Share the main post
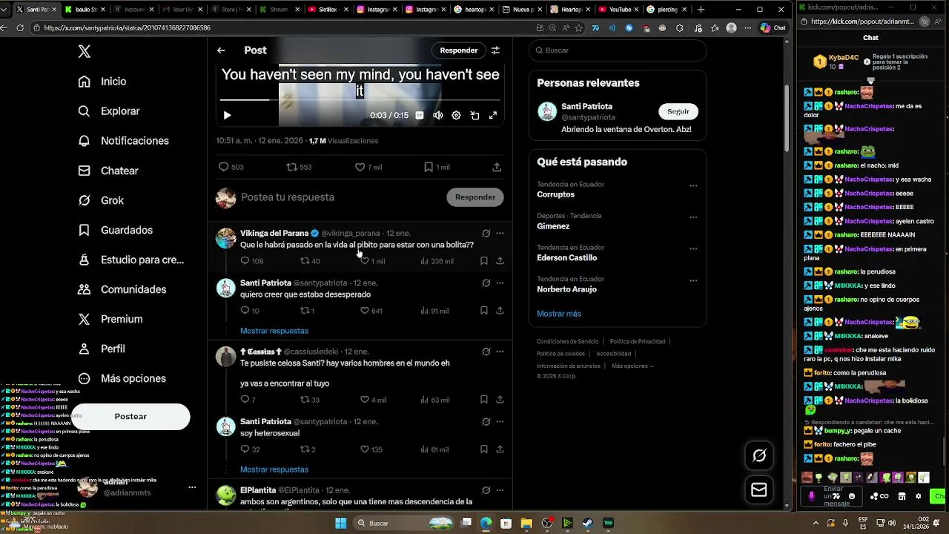Screen dimensions: 949x534 pos(497,167)
